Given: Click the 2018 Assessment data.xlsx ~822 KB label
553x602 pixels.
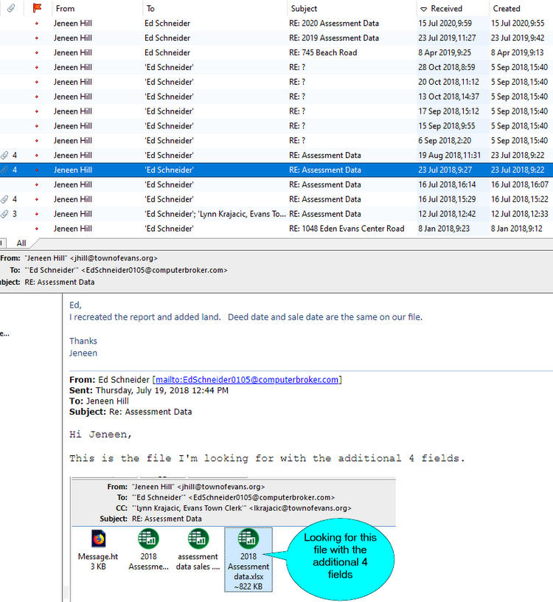Looking at the screenshot, I should coord(248,571).
